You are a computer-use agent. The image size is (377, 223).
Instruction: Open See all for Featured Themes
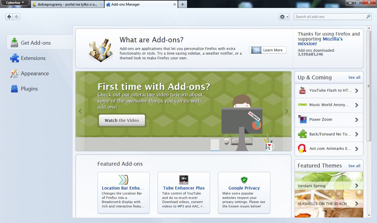coord(354,166)
